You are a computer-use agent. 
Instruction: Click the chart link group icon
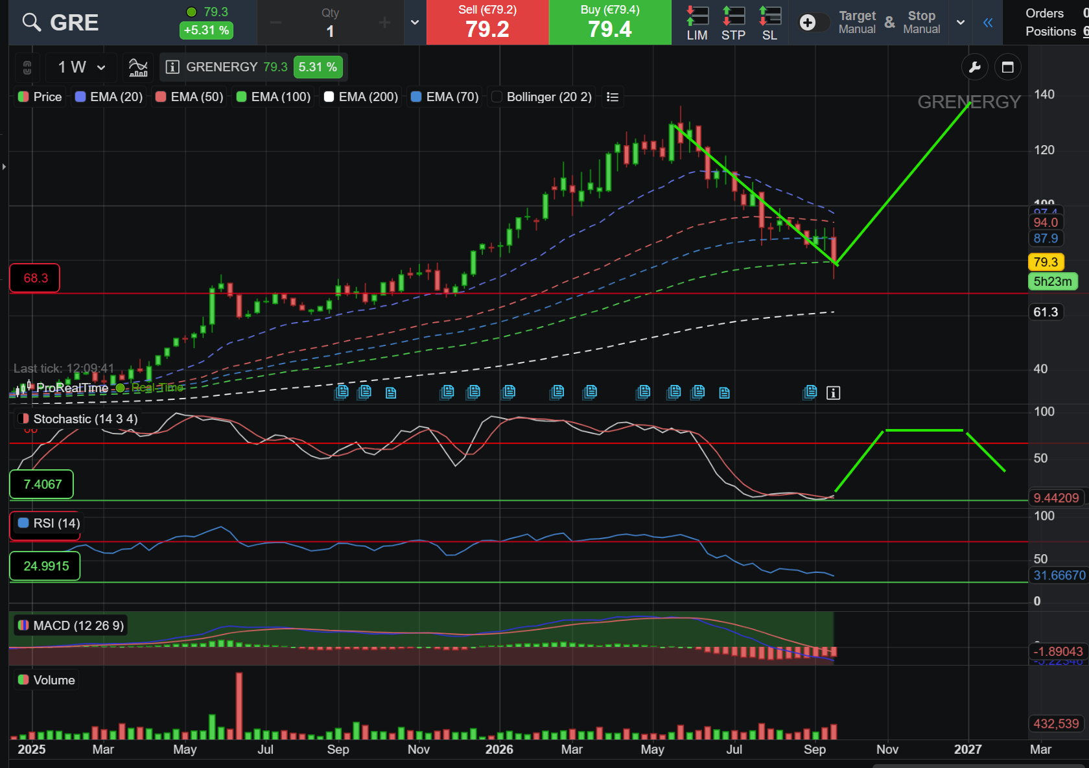tap(27, 67)
